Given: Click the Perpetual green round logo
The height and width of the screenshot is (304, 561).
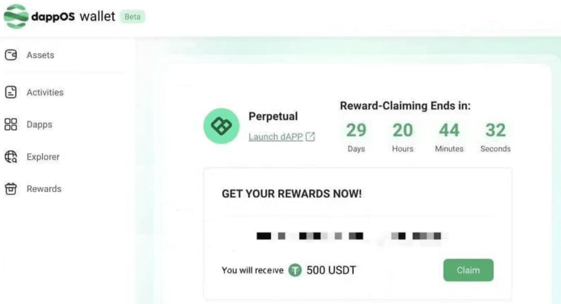Looking at the screenshot, I should point(221,126).
